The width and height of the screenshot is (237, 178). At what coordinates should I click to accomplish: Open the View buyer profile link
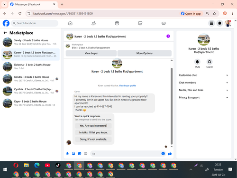coord(128,85)
